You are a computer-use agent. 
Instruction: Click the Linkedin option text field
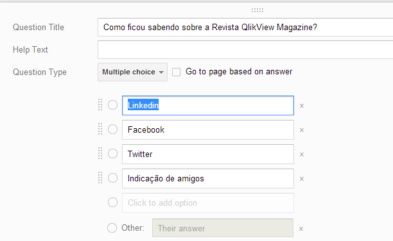point(208,105)
